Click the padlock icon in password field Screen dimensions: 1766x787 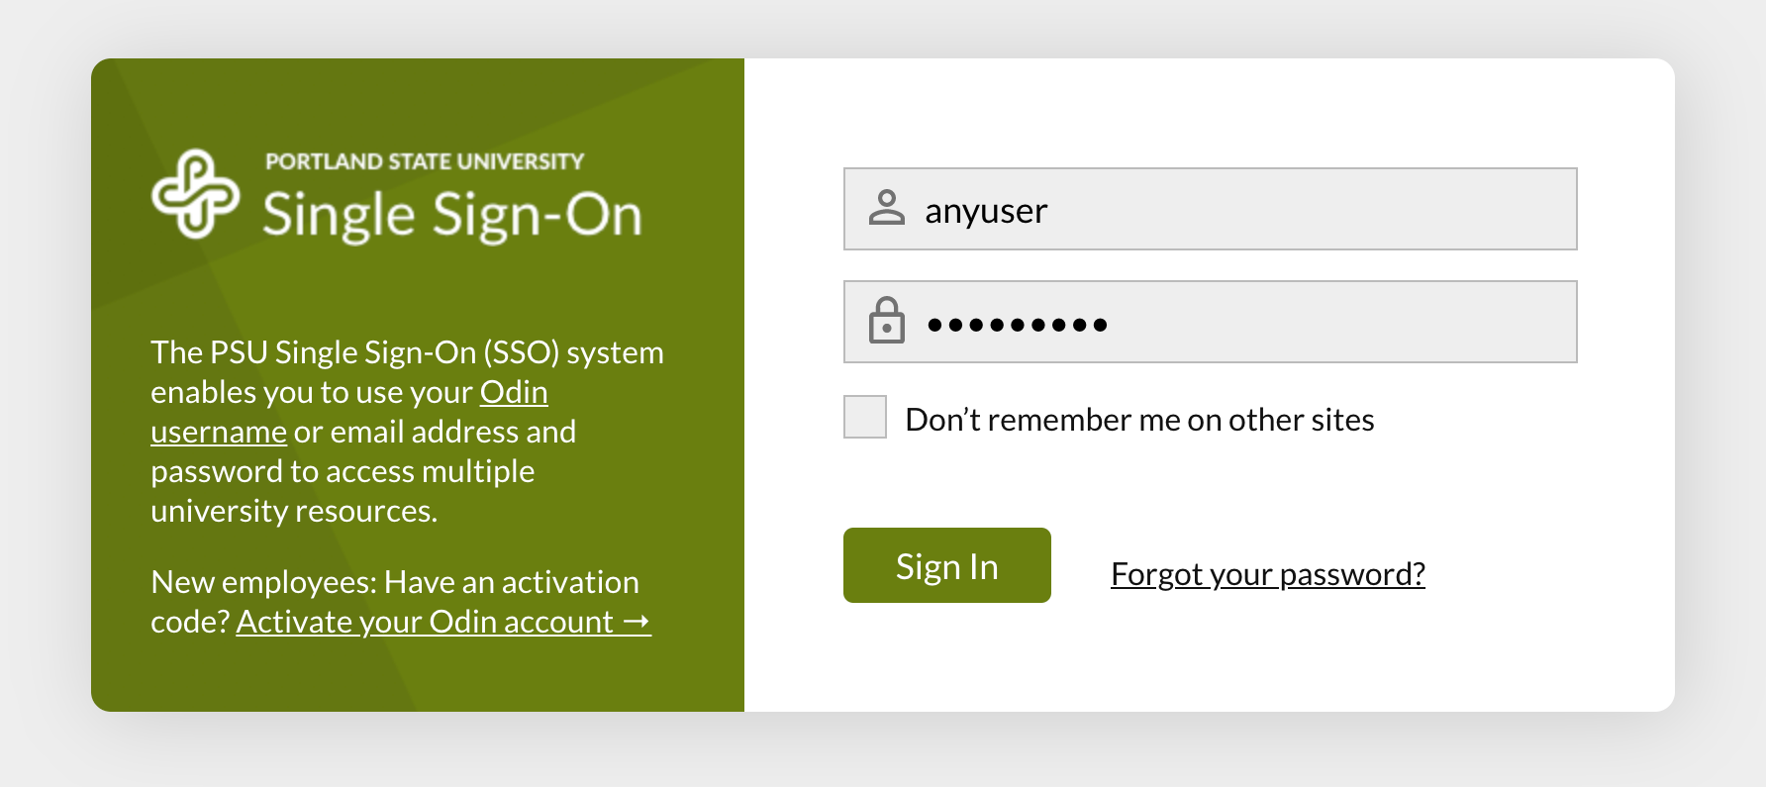point(886,321)
